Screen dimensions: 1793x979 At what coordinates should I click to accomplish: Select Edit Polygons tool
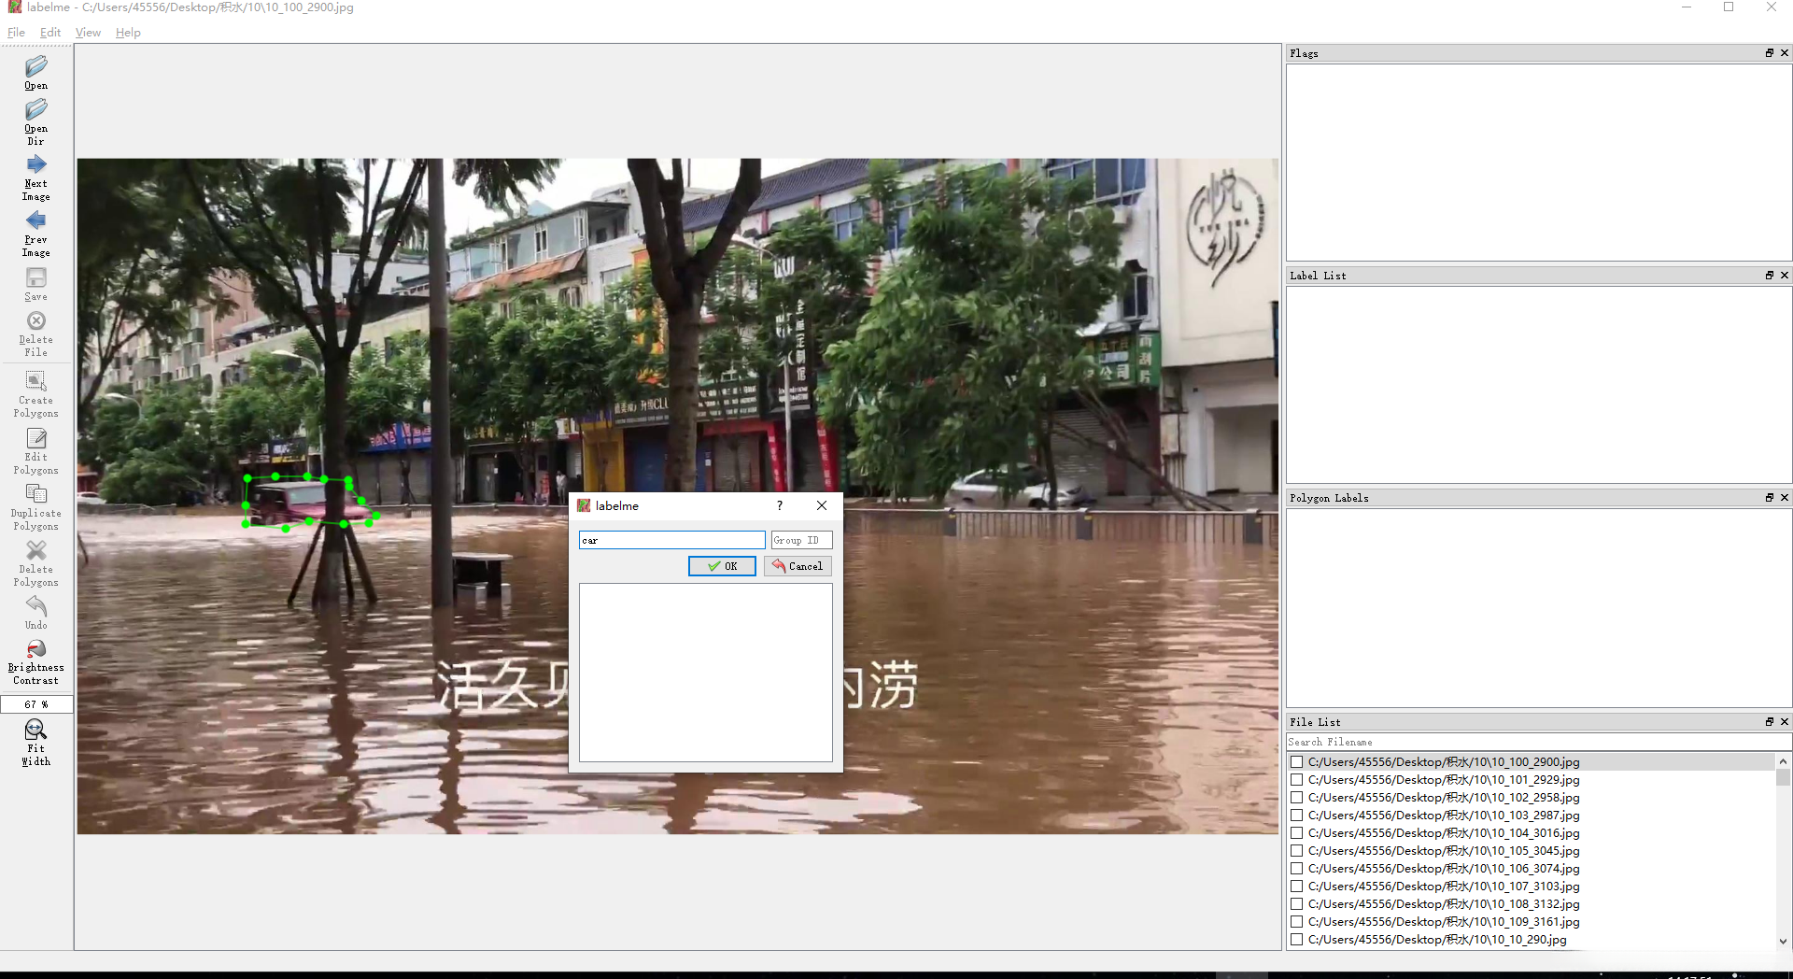click(35, 451)
